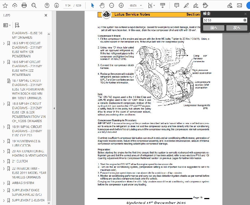Zoom in with the plus circle icon
The image size is (250, 205).
pos(121,6)
